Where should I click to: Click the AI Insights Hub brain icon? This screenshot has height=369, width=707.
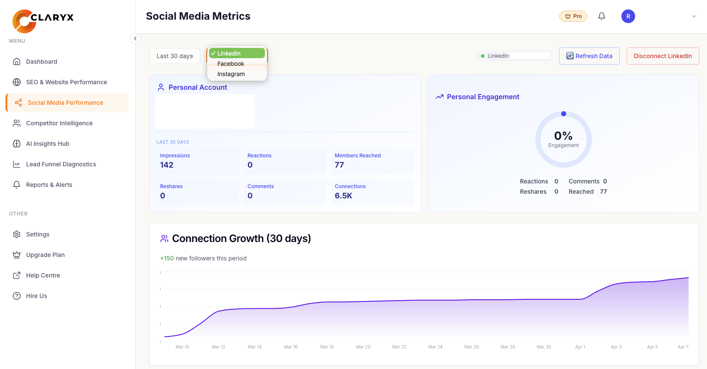pyautogui.click(x=17, y=144)
